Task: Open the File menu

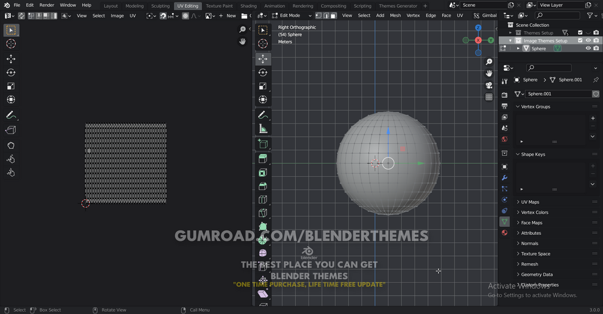Action: (x=17, y=5)
